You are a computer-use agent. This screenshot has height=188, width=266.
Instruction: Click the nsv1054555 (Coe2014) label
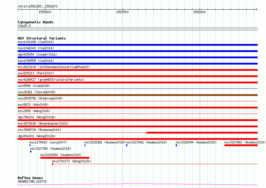coord(36,61)
